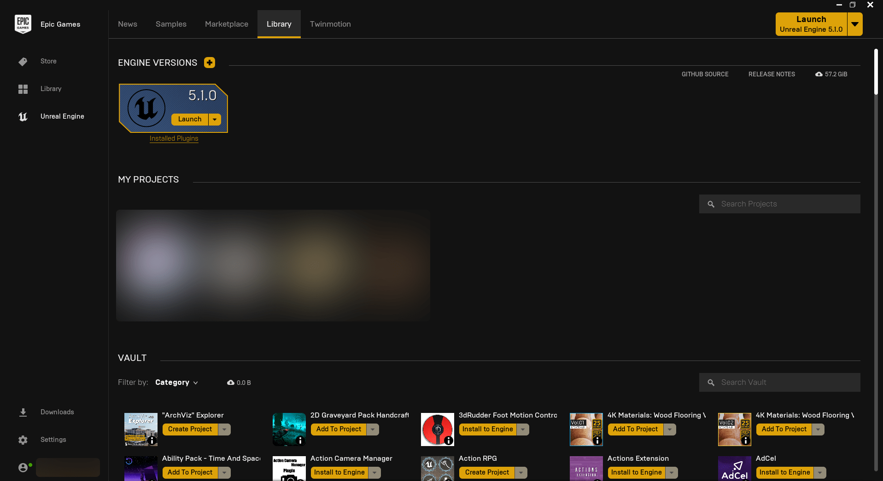Install AdCel to Engine
This screenshot has width=883, height=481.
coord(785,473)
